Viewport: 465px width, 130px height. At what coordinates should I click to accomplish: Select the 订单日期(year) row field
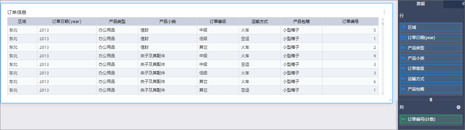point(431,37)
